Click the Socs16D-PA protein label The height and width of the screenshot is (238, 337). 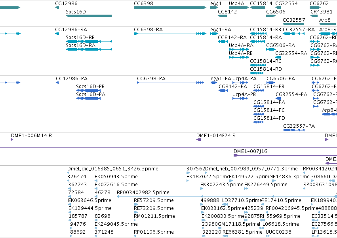pos(90,94)
